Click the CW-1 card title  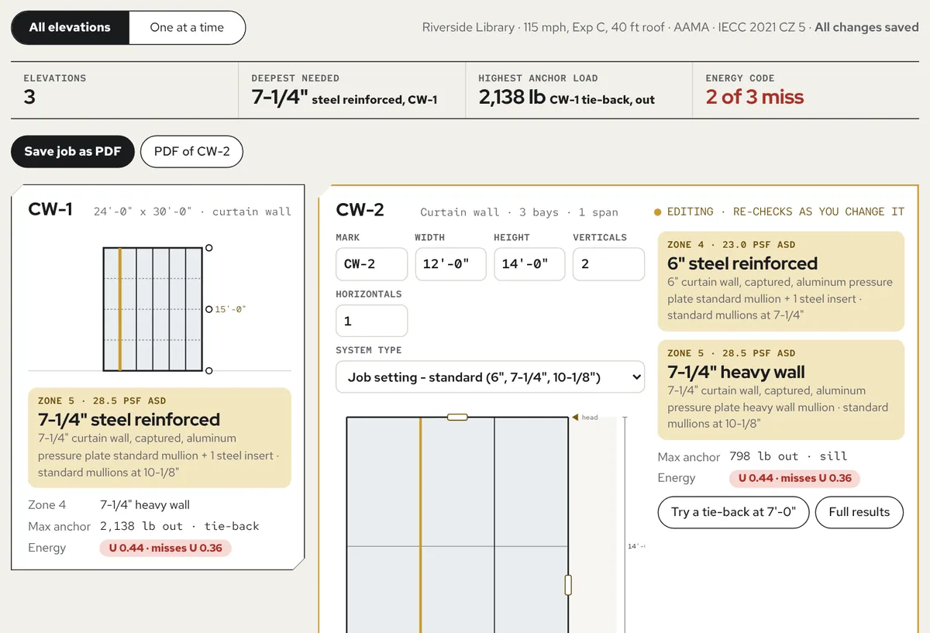point(50,209)
